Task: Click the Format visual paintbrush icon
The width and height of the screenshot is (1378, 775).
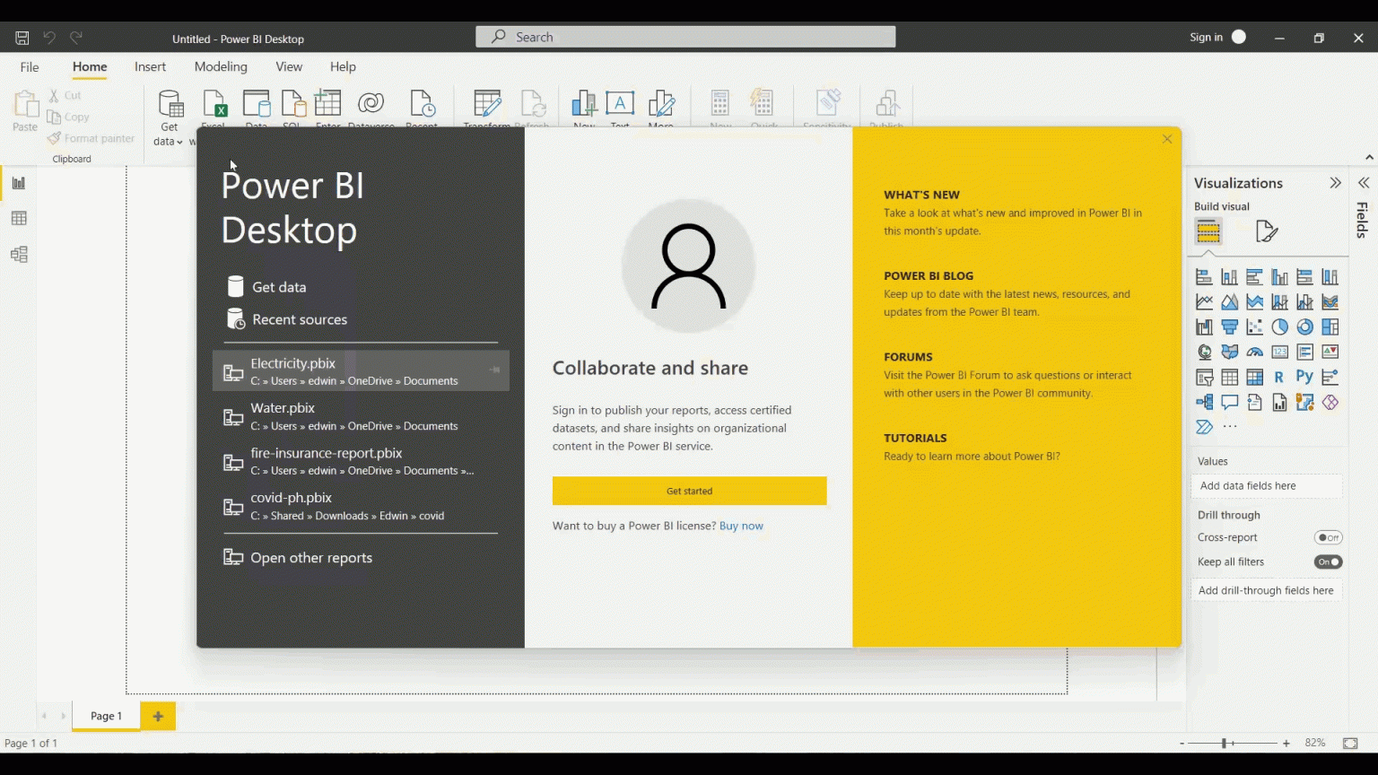Action: coord(1266,231)
